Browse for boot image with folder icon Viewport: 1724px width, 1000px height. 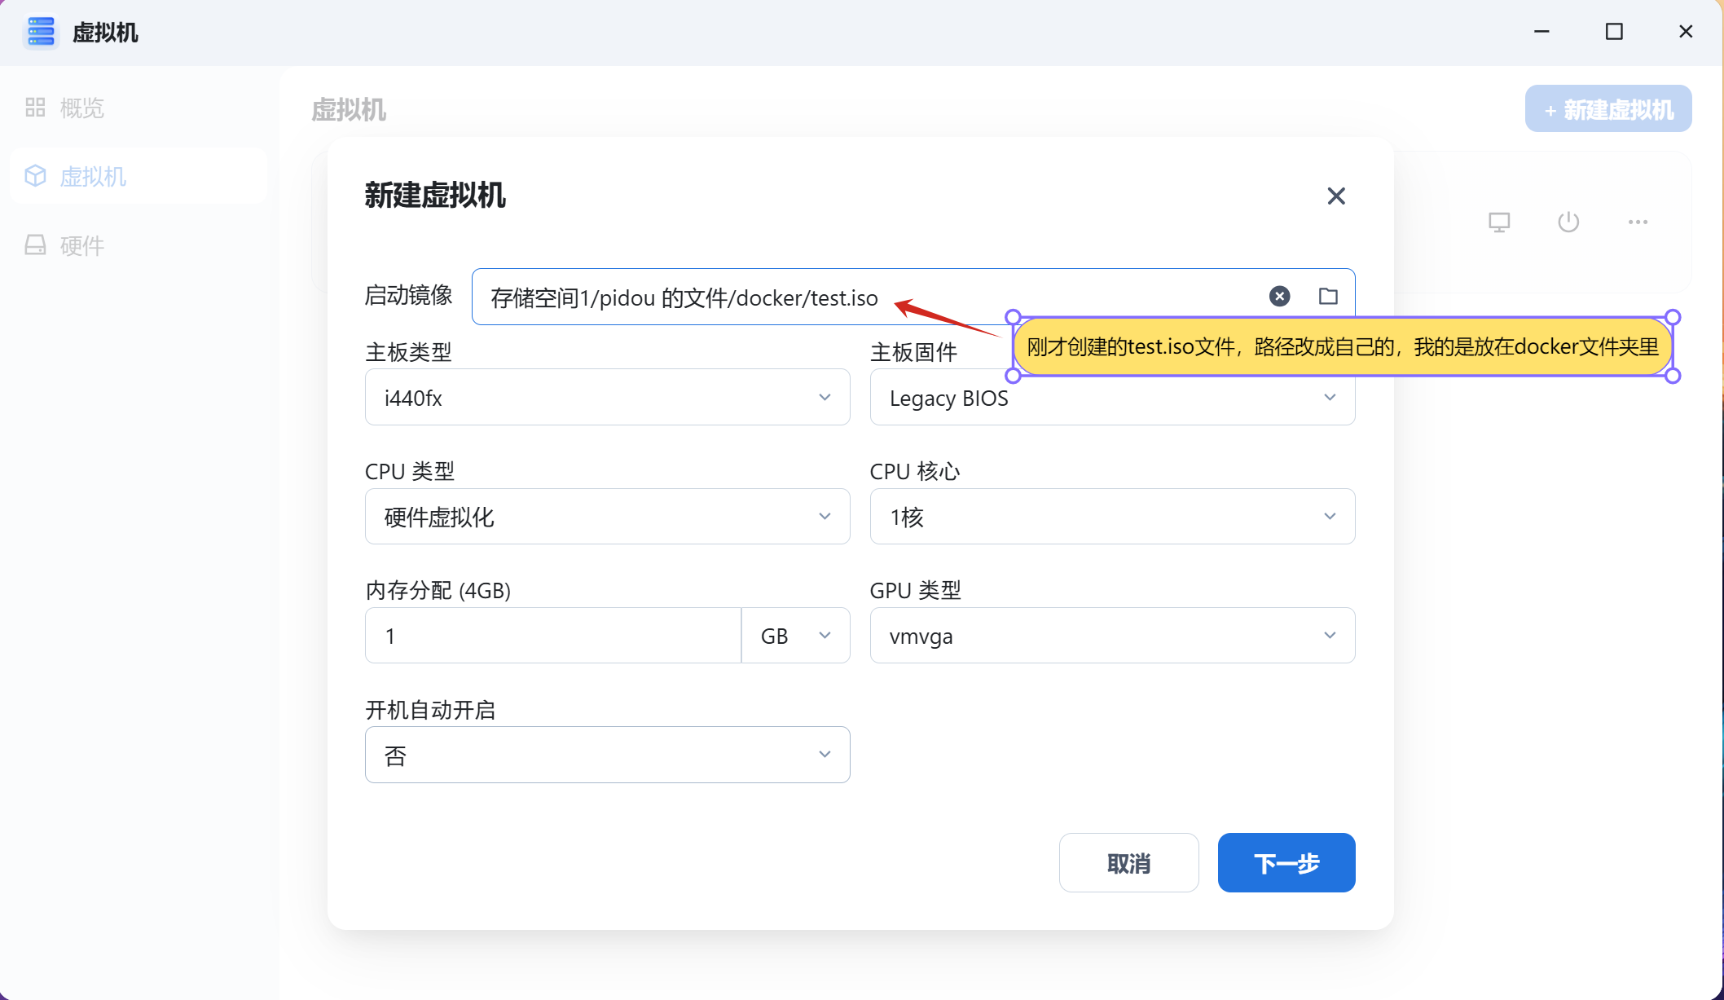point(1328,296)
